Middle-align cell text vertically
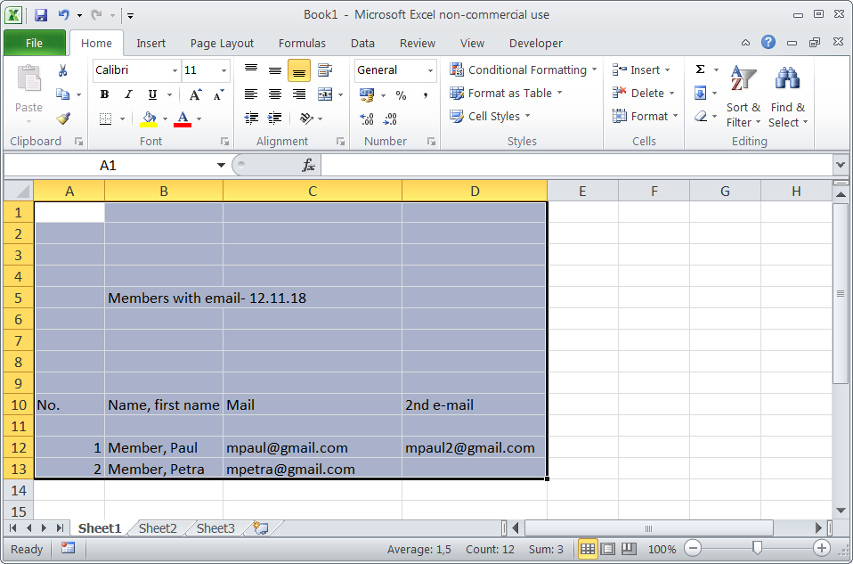 (x=275, y=70)
